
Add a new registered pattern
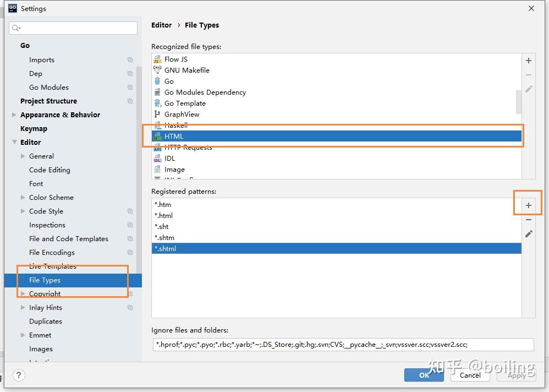[528, 205]
